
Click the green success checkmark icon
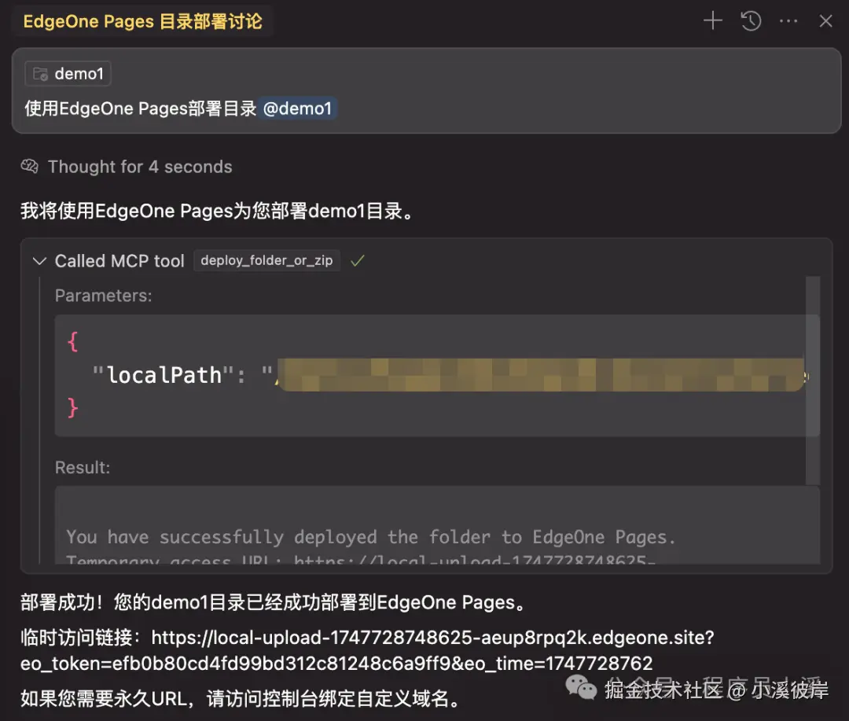(358, 261)
